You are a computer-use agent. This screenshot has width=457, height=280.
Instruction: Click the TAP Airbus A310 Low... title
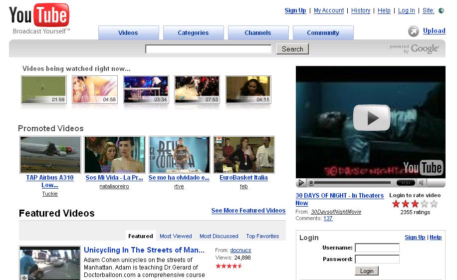[x=50, y=181]
